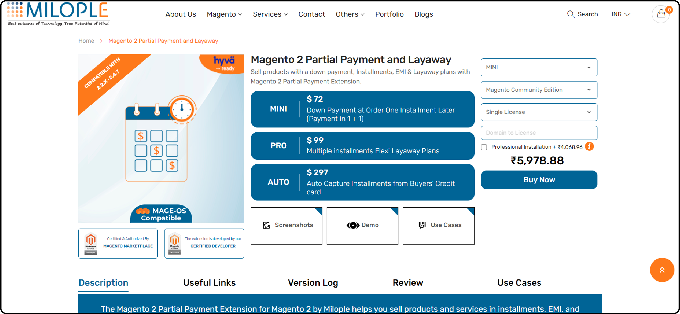
Task: Click the orange scroll-to-top button
Action: pos(662,270)
